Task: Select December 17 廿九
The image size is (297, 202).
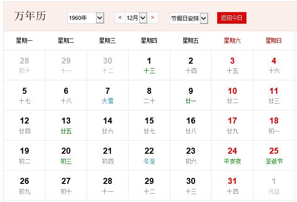Action: tap(232, 125)
